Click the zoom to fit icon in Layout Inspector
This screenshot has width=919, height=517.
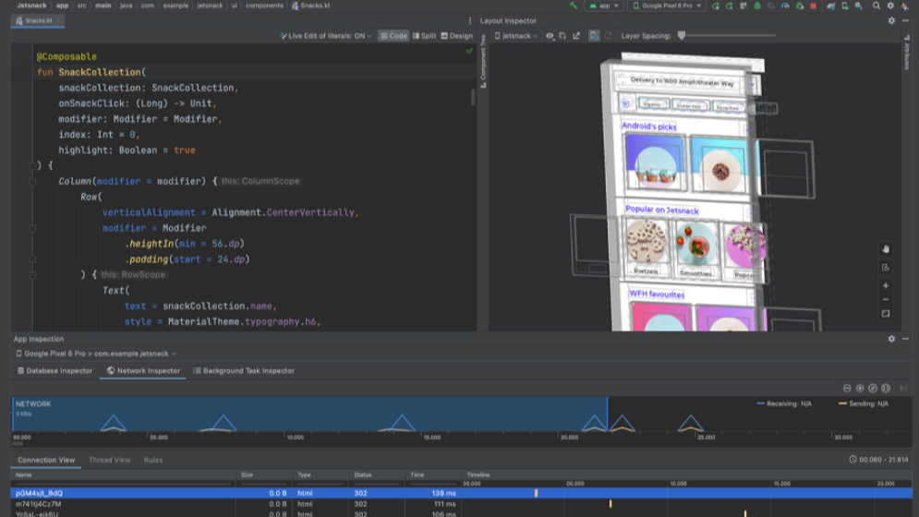(x=886, y=314)
